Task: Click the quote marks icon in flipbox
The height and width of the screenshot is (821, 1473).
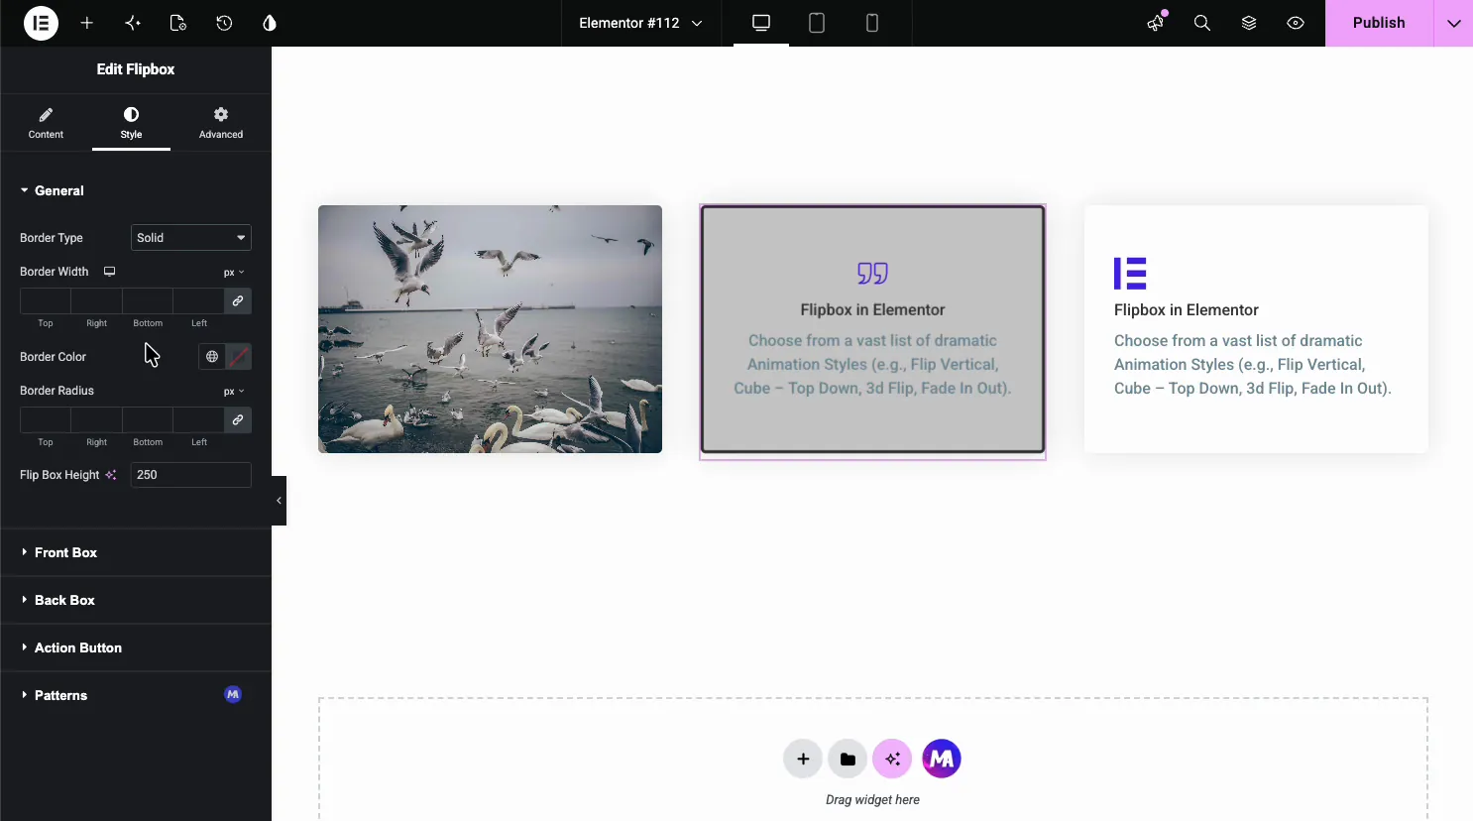Action: (872, 273)
